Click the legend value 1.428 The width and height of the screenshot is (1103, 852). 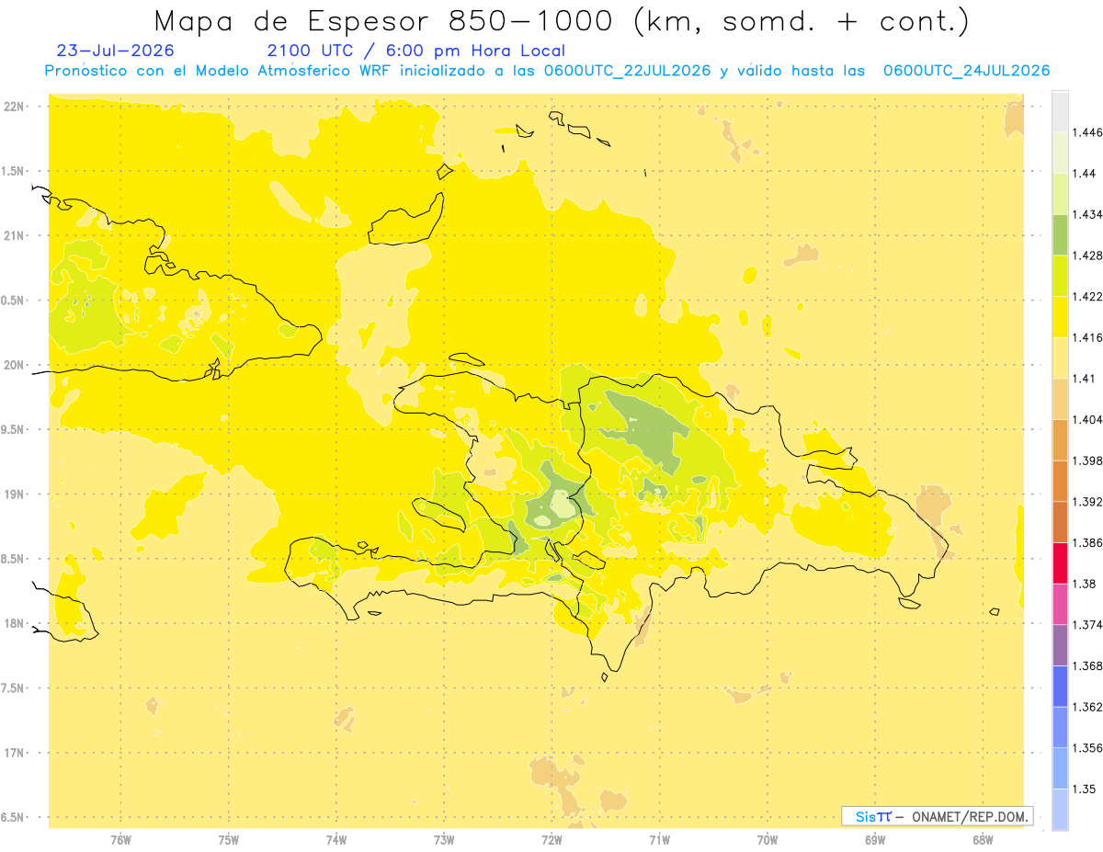click(1087, 256)
